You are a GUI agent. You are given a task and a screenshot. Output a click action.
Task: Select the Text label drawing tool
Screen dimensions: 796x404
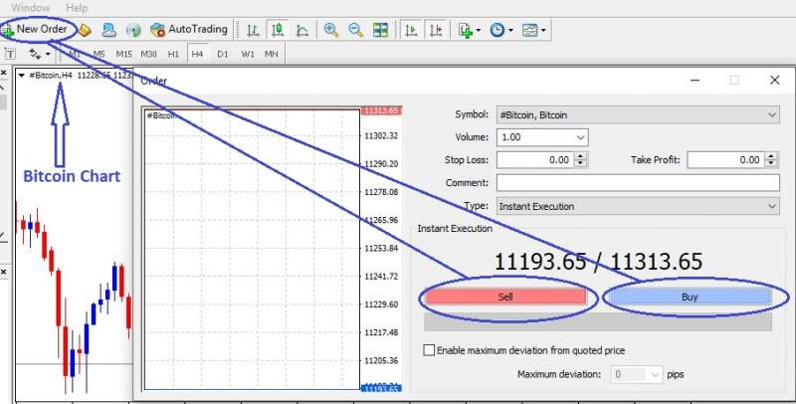(10, 54)
